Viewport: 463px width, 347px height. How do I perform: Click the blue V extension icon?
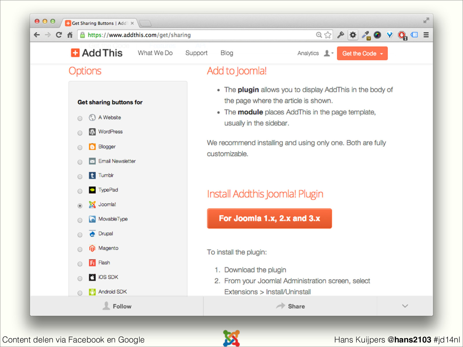[390, 35]
